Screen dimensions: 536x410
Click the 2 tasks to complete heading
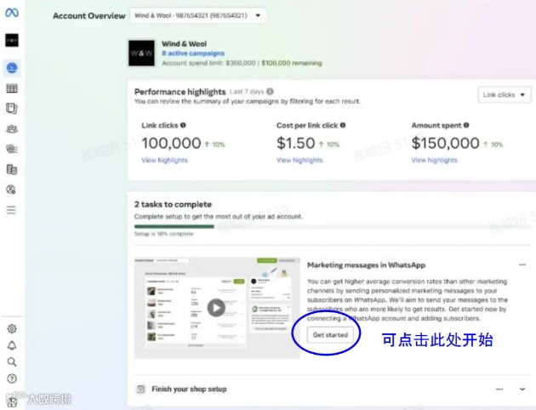click(x=173, y=204)
